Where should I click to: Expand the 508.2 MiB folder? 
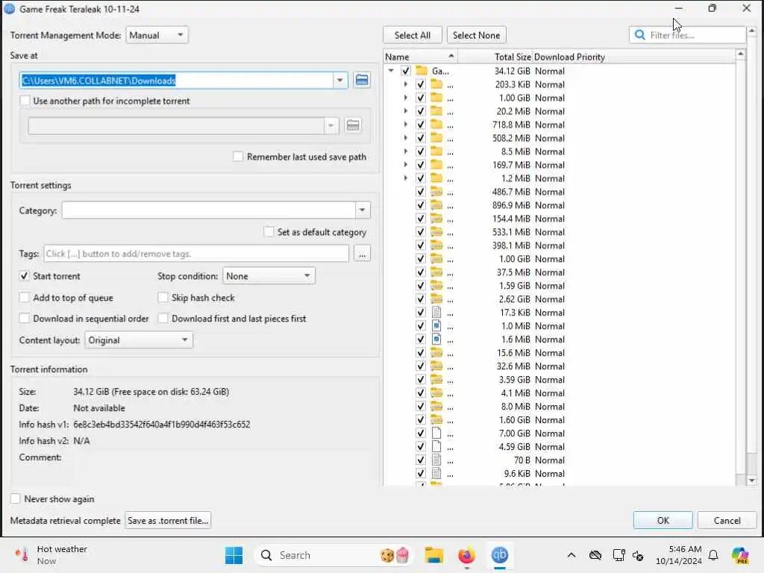(x=405, y=138)
